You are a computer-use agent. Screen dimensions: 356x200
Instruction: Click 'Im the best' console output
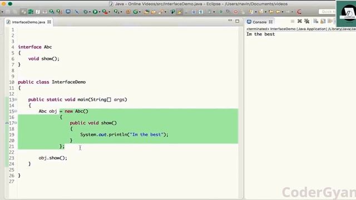[261, 34]
